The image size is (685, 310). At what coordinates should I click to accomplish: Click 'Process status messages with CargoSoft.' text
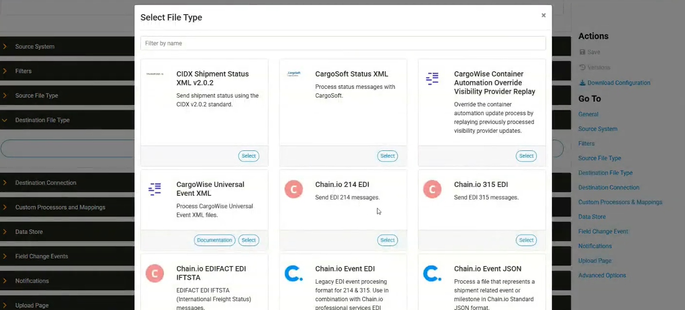point(355,91)
